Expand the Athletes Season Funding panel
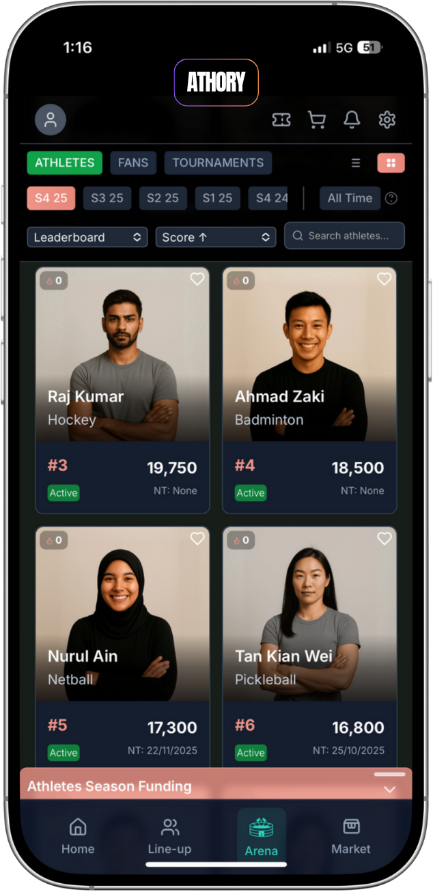433x892 pixels. pos(216,785)
